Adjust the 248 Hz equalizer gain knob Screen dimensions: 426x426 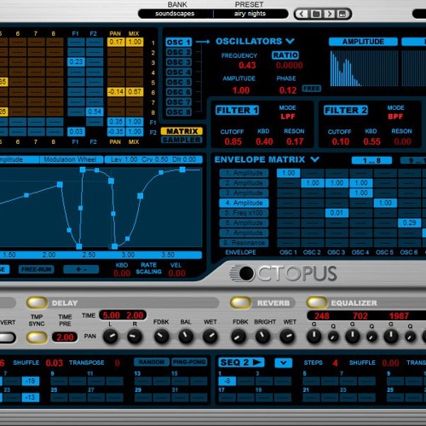coord(314,337)
